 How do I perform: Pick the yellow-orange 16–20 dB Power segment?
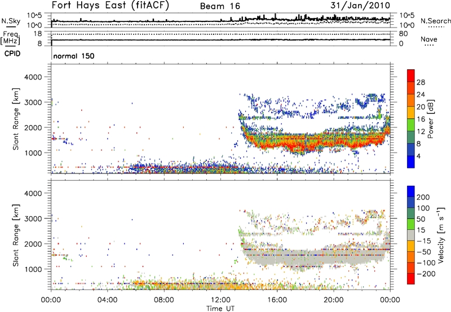coord(411,113)
